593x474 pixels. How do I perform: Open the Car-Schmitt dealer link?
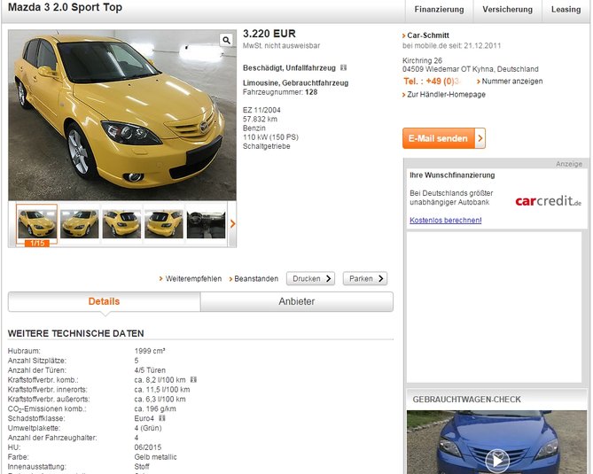pyautogui.click(x=428, y=35)
